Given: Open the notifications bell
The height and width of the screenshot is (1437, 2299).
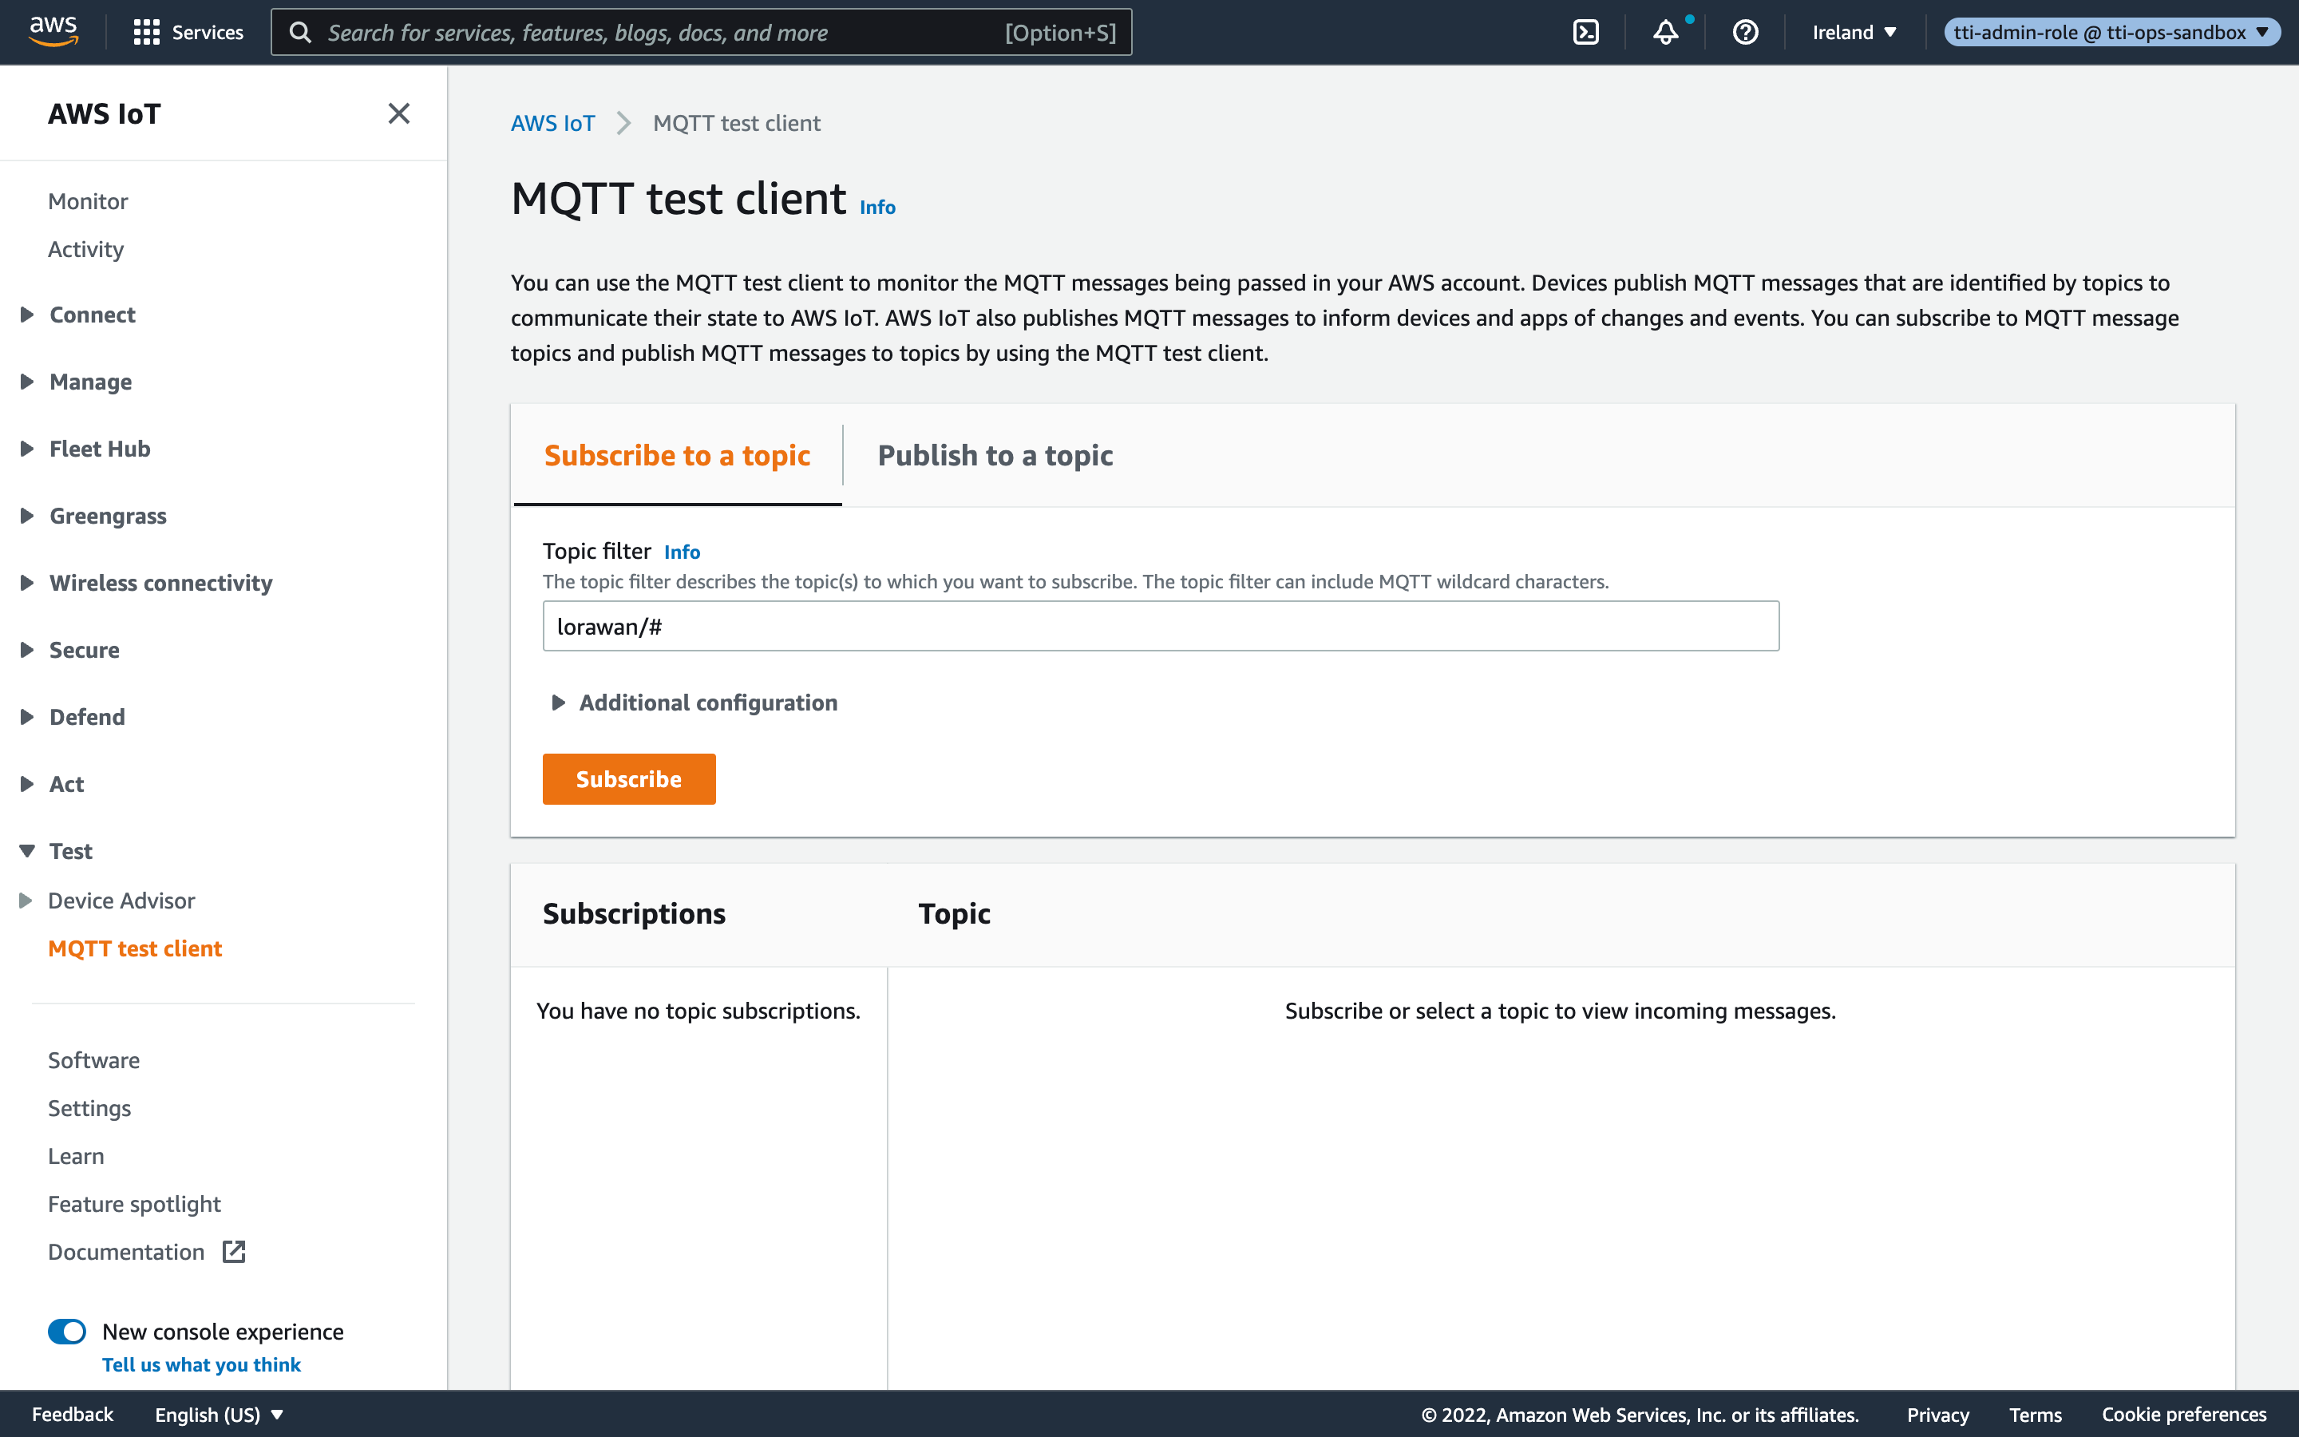Looking at the screenshot, I should 1665,32.
